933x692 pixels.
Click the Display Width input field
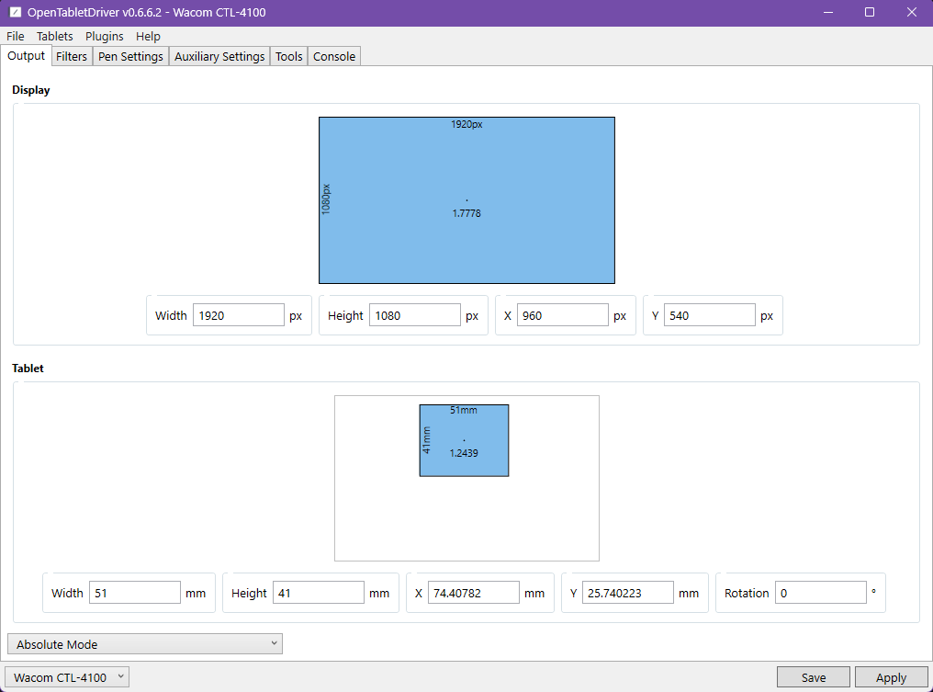[238, 315]
